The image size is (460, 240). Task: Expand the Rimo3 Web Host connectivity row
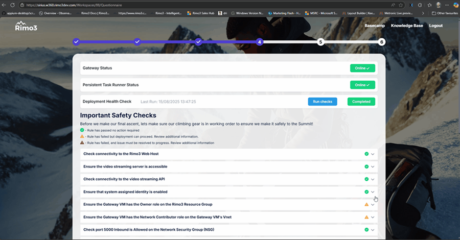pyautogui.click(x=373, y=154)
